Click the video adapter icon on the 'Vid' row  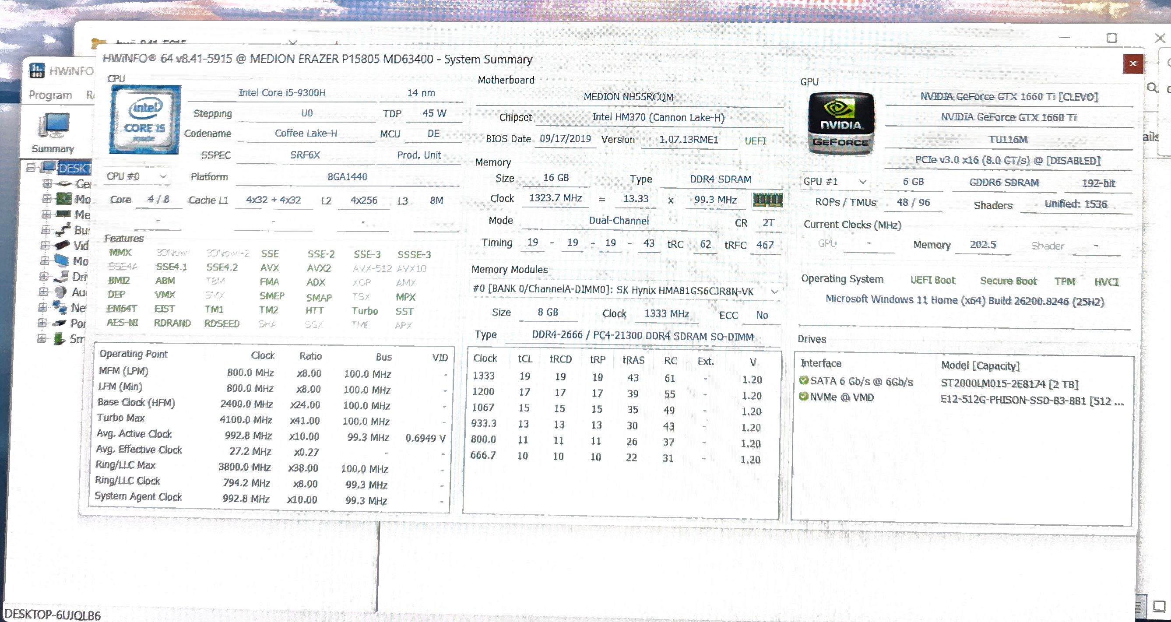(x=62, y=245)
